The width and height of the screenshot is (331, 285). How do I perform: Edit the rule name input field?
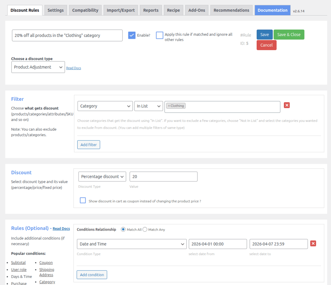coord(67,35)
